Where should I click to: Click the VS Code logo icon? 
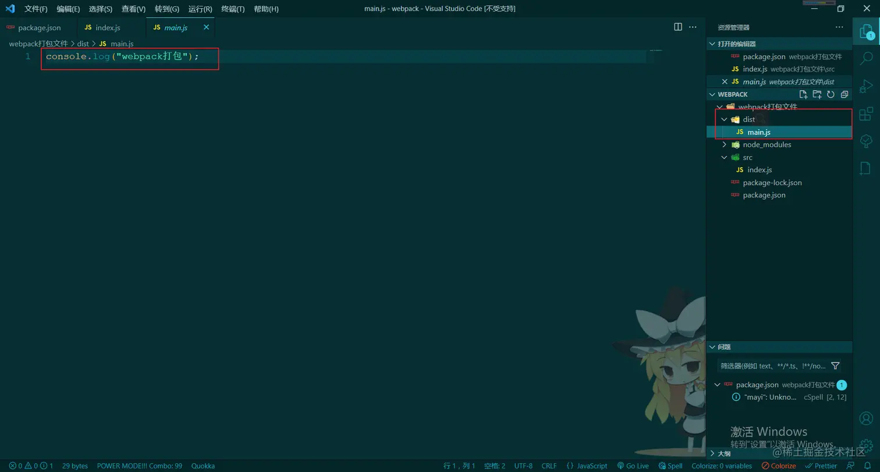[10, 9]
